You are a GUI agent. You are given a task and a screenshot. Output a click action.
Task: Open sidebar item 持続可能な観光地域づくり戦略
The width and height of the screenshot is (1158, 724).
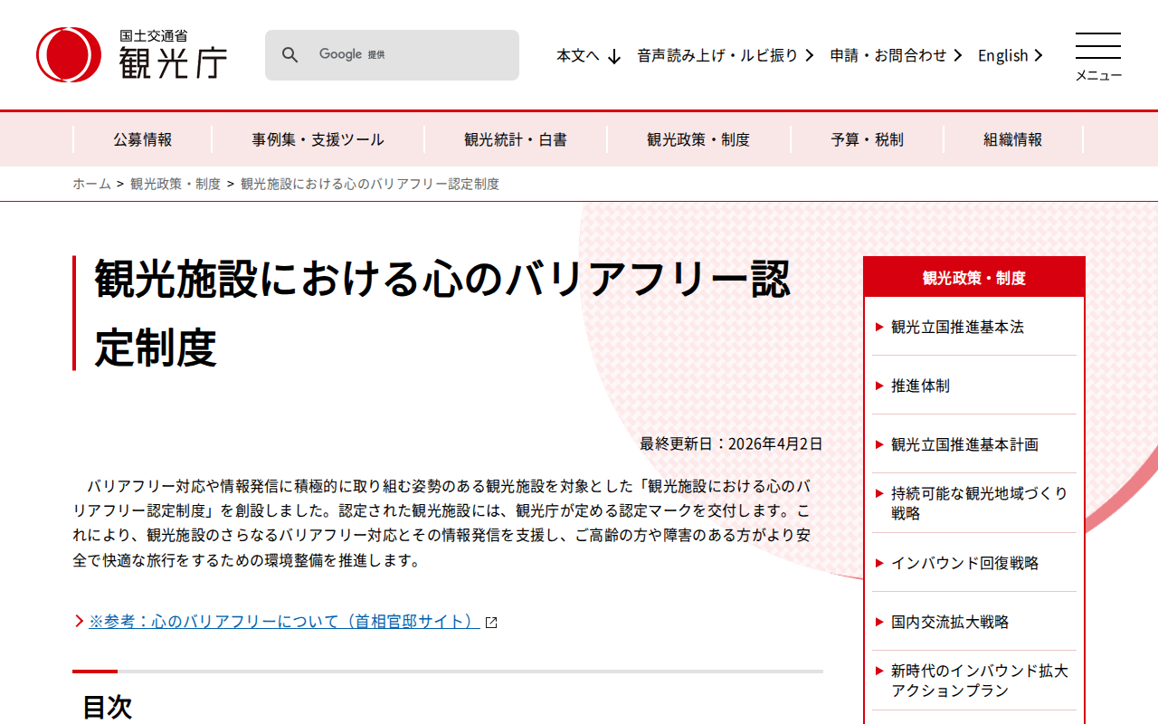tap(980, 503)
